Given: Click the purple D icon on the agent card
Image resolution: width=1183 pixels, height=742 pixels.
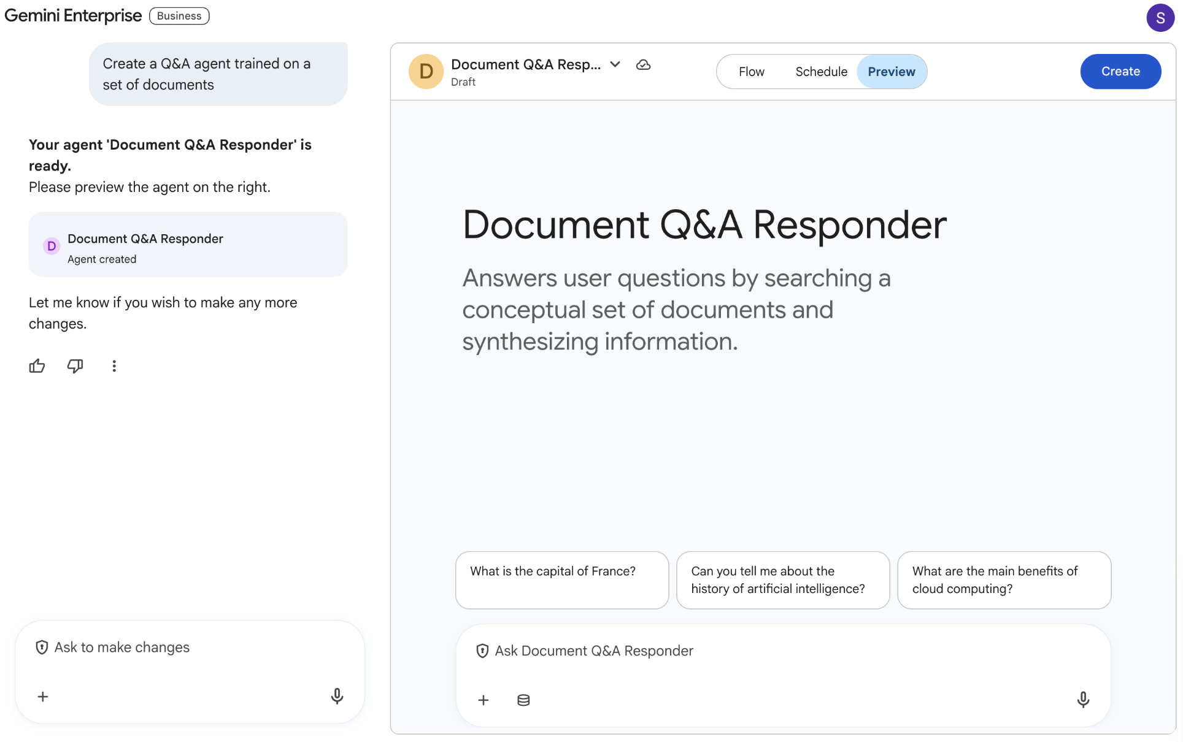Looking at the screenshot, I should pyautogui.click(x=52, y=246).
